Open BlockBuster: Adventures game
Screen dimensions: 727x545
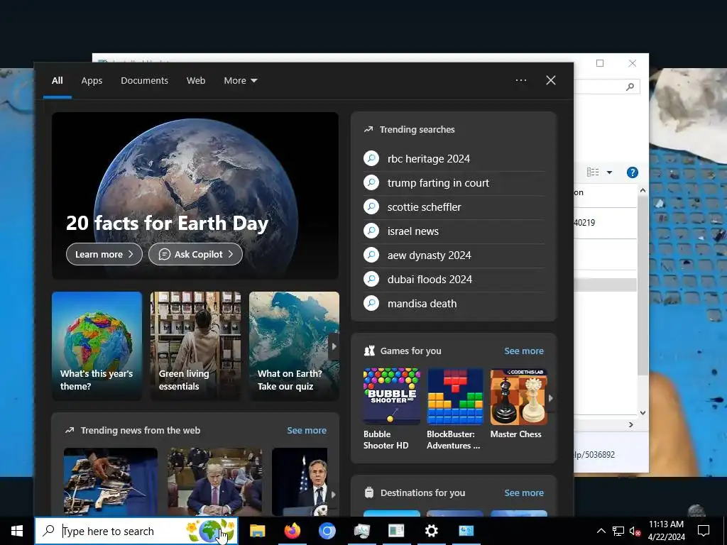coord(455,409)
